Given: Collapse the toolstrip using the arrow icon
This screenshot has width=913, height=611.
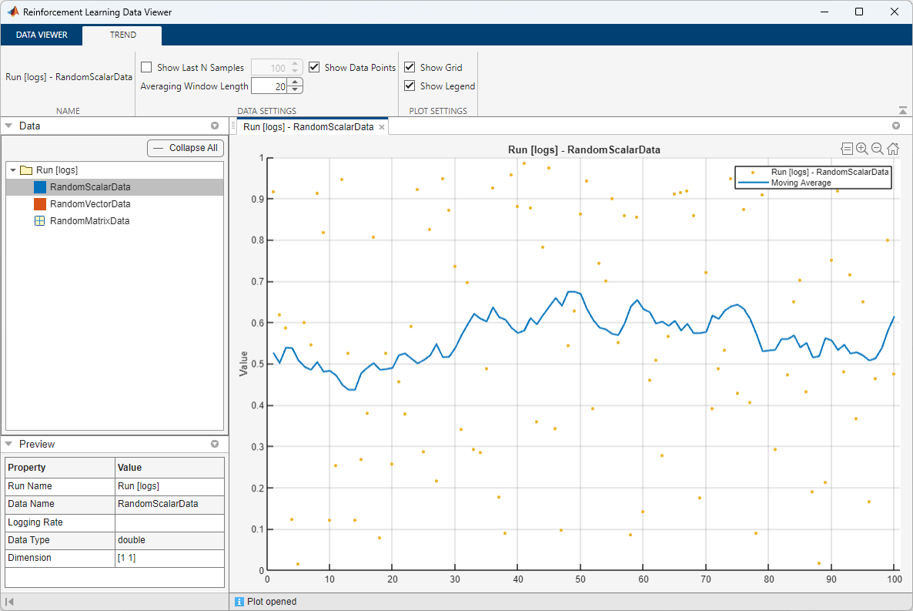Looking at the screenshot, I should [x=902, y=111].
